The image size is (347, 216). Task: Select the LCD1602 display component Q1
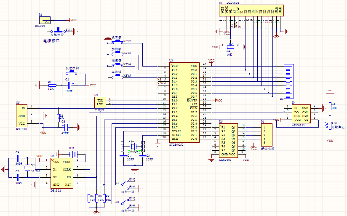click(x=251, y=11)
